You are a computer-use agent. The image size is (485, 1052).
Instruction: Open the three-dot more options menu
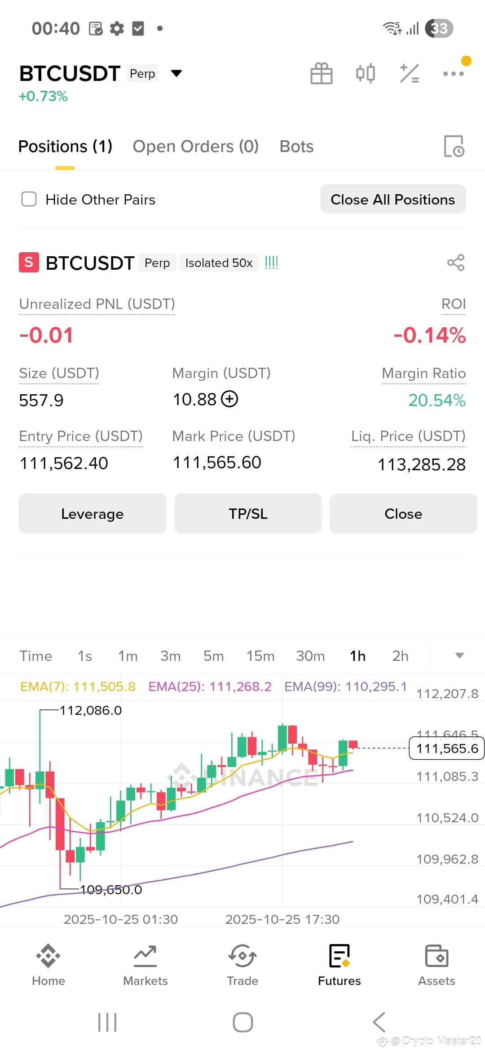pyautogui.click(x=453, y=74)
